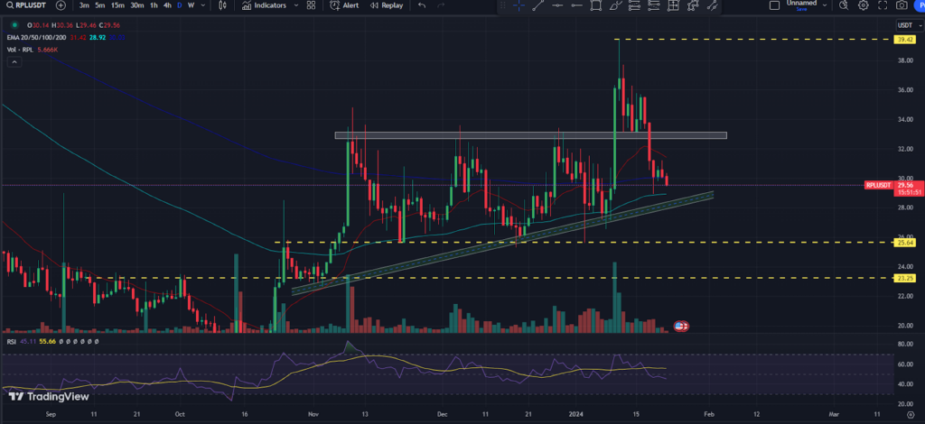Select the rectangle shape tool
Screen dimensions: 925x424
click(x=596, y=5)
